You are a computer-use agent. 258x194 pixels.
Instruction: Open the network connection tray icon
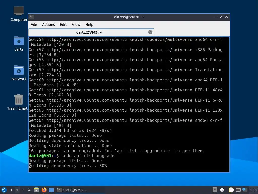point(238,190)
